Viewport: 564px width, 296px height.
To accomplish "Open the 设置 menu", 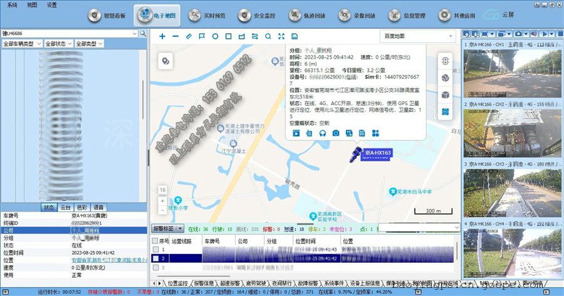I will coord(51,4).
